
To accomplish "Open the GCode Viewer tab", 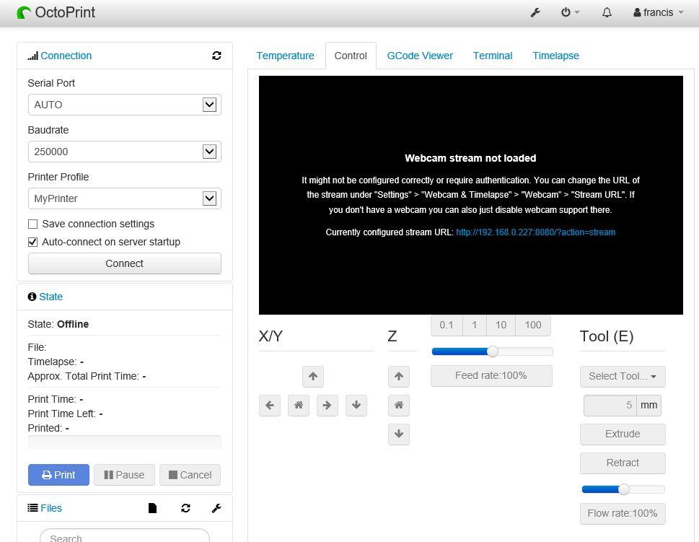I will click(420, 56).
